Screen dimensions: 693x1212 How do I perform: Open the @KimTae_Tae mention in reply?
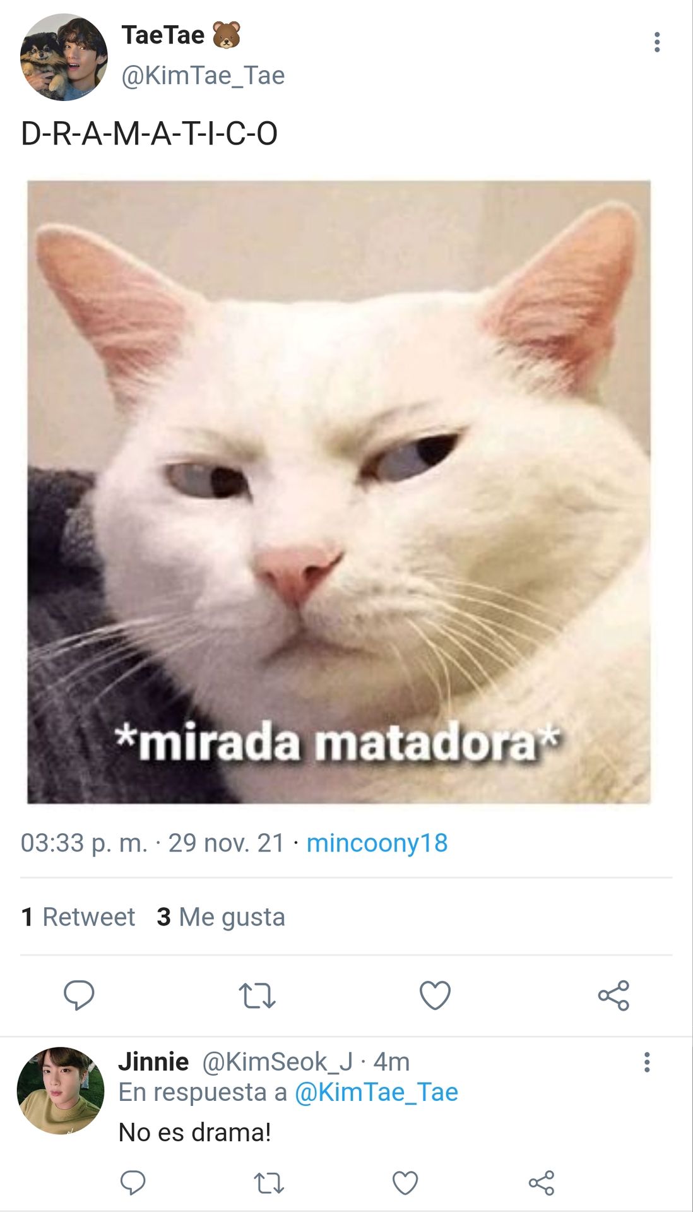coord(376,1092)
